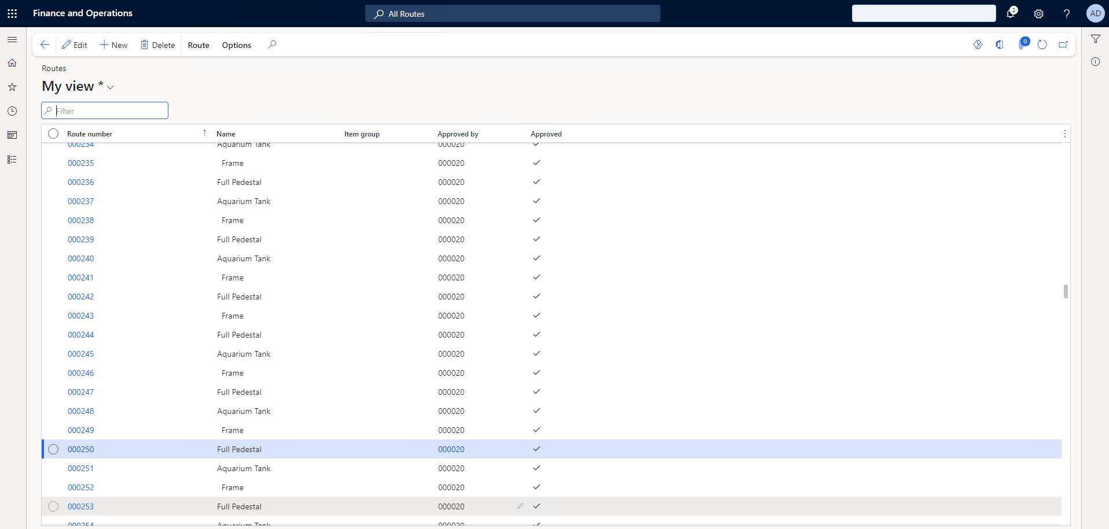Click the grid vertical scrollbar thumb

point(1066,291)
